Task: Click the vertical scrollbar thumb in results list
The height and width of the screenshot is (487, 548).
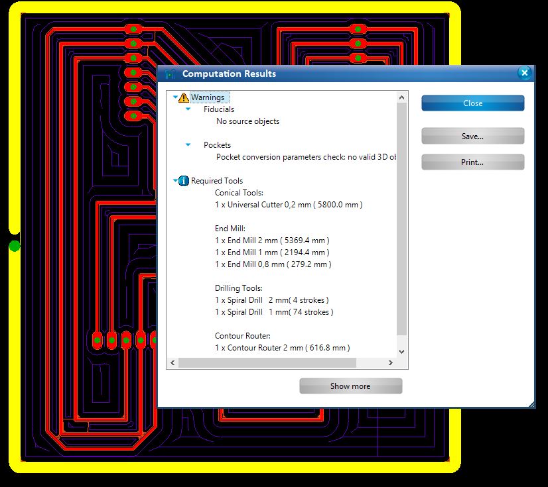Action: (401, 219)
